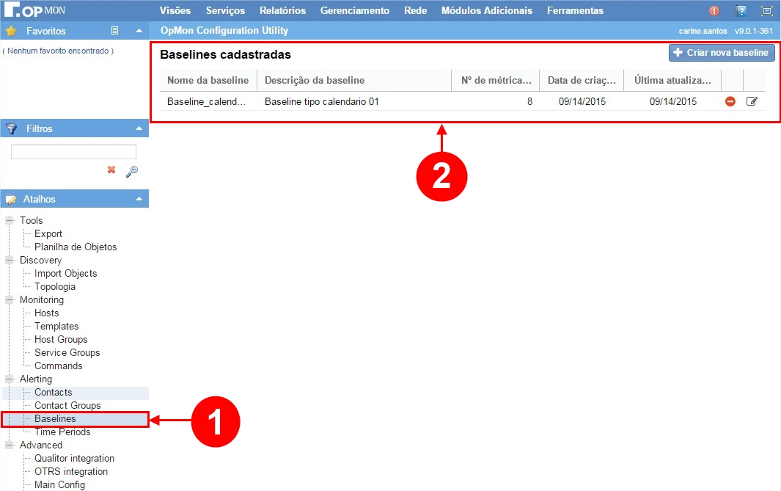
Task: Collapse the Monitoring tree node
Action: (10, 299)
